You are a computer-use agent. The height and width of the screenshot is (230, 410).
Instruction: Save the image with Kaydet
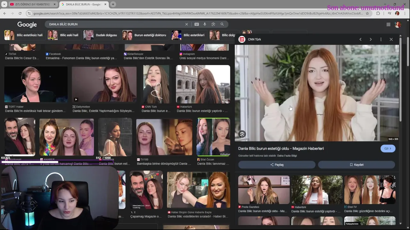[x=357, y=165]
